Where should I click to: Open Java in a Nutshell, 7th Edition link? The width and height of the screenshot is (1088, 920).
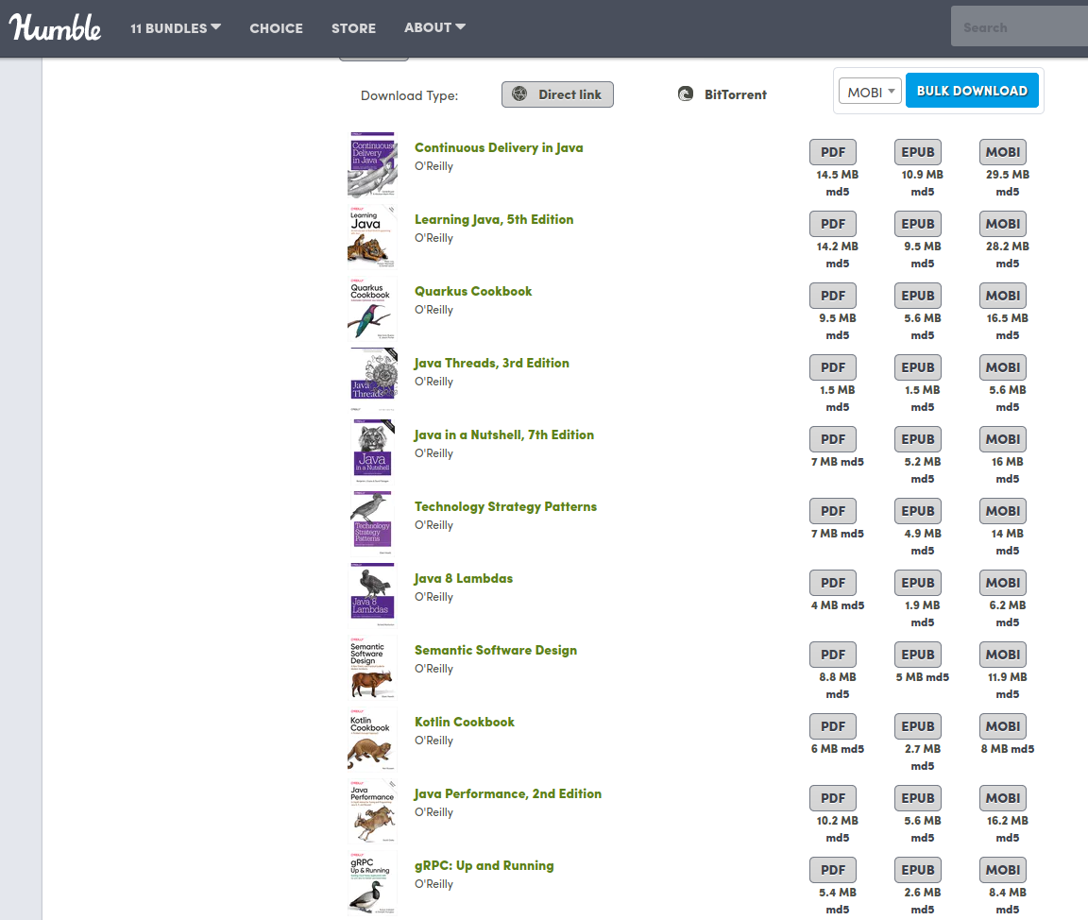coord(503,434)
